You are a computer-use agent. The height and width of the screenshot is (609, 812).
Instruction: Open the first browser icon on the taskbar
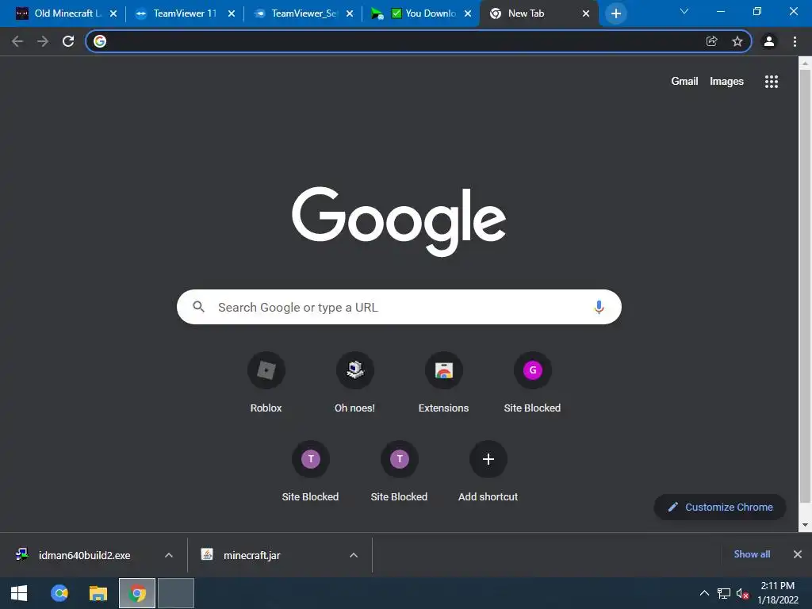(x=59, y=593)
